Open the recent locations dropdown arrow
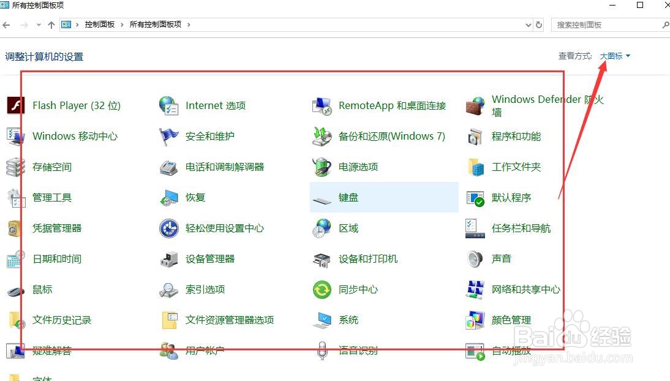Screen dimensions: 670x381 tap(39, 25)
